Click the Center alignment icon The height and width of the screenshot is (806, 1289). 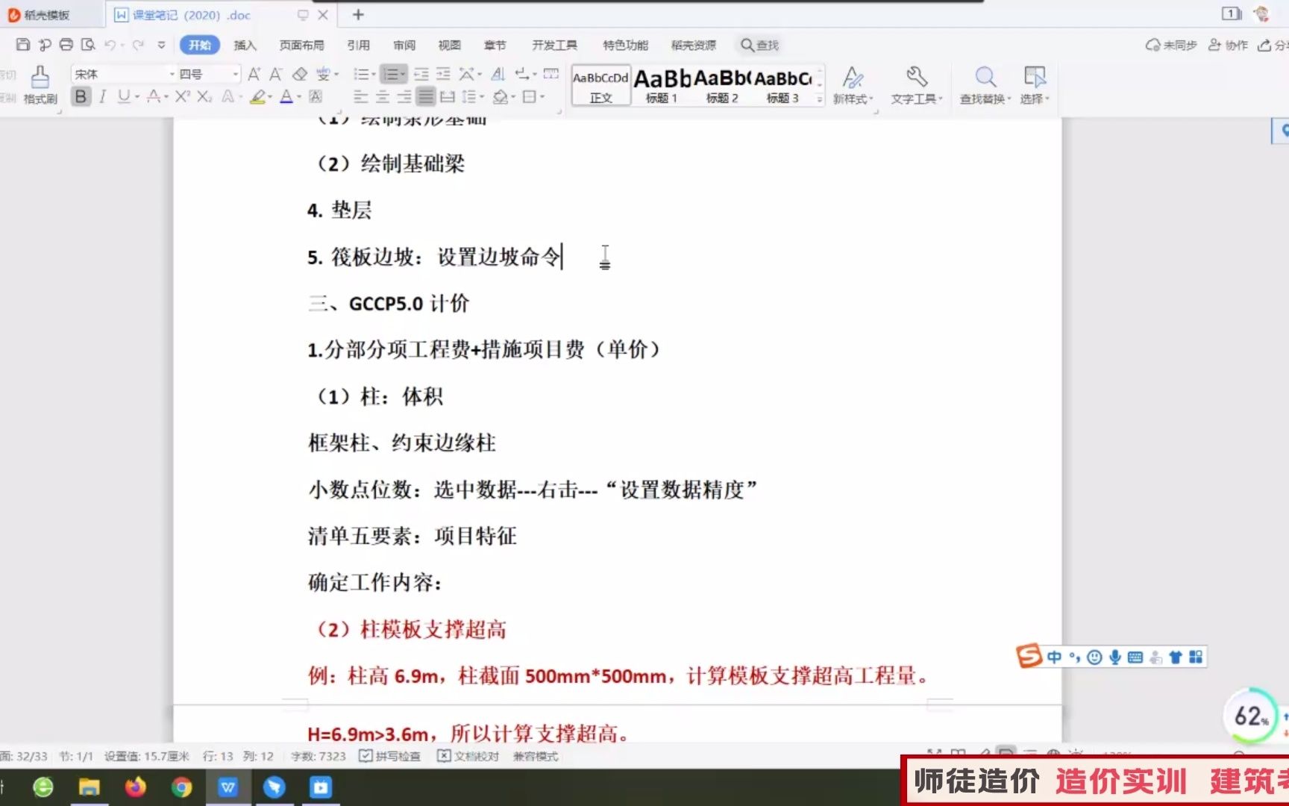click(383, 96)
